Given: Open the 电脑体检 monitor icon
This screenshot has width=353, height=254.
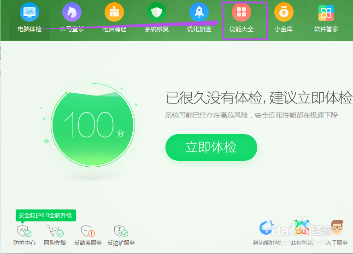Looking at the screenshot, I should point(29,12).
